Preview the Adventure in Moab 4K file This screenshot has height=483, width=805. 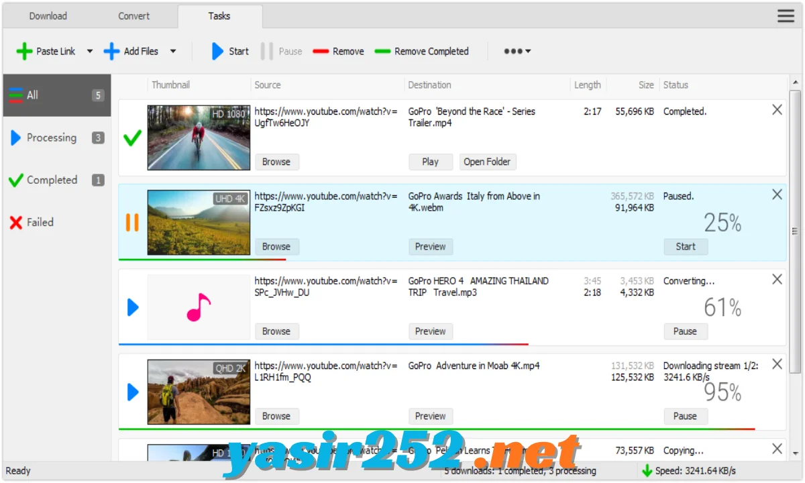[x=431, y=416]
